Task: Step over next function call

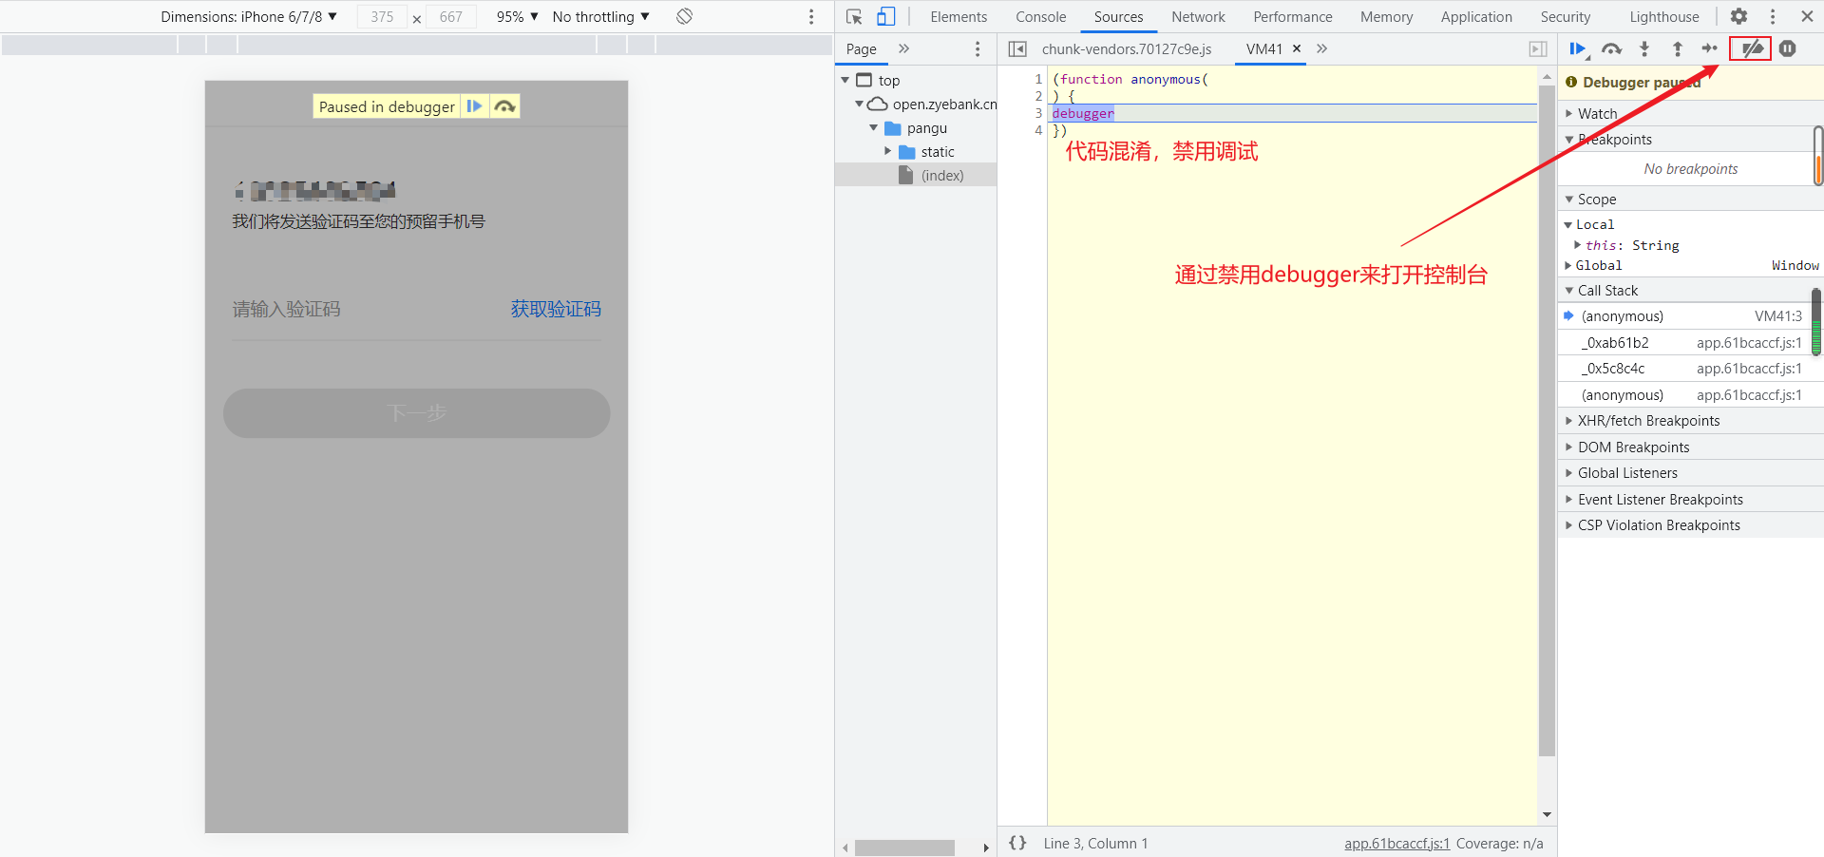Action: 1611,49
